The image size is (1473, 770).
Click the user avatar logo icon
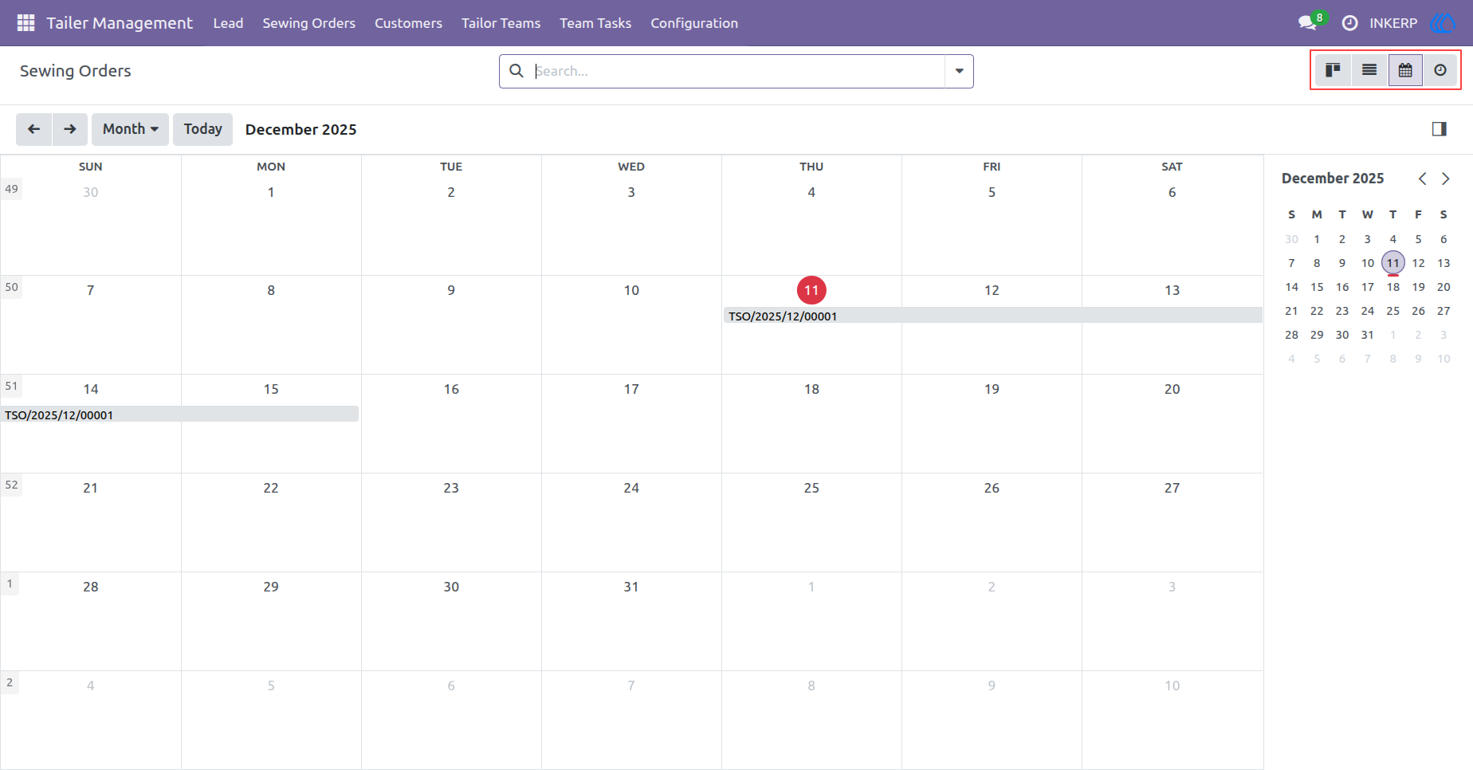pos(1443,23)
